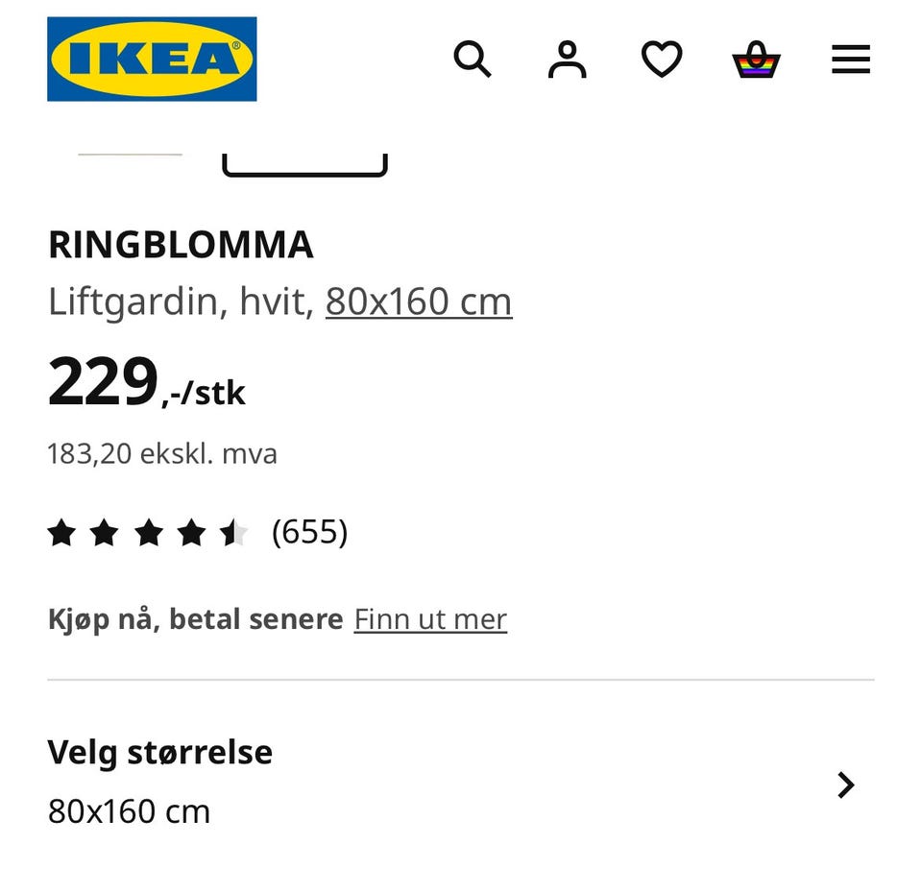Open the user account profile icon

[567, 60]
